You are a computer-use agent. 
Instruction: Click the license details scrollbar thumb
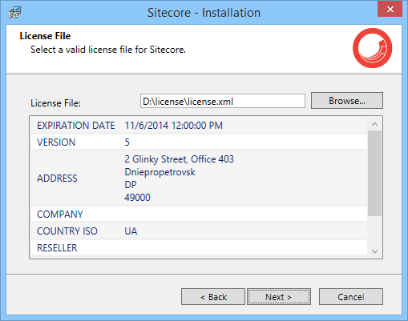click(374, 173)
